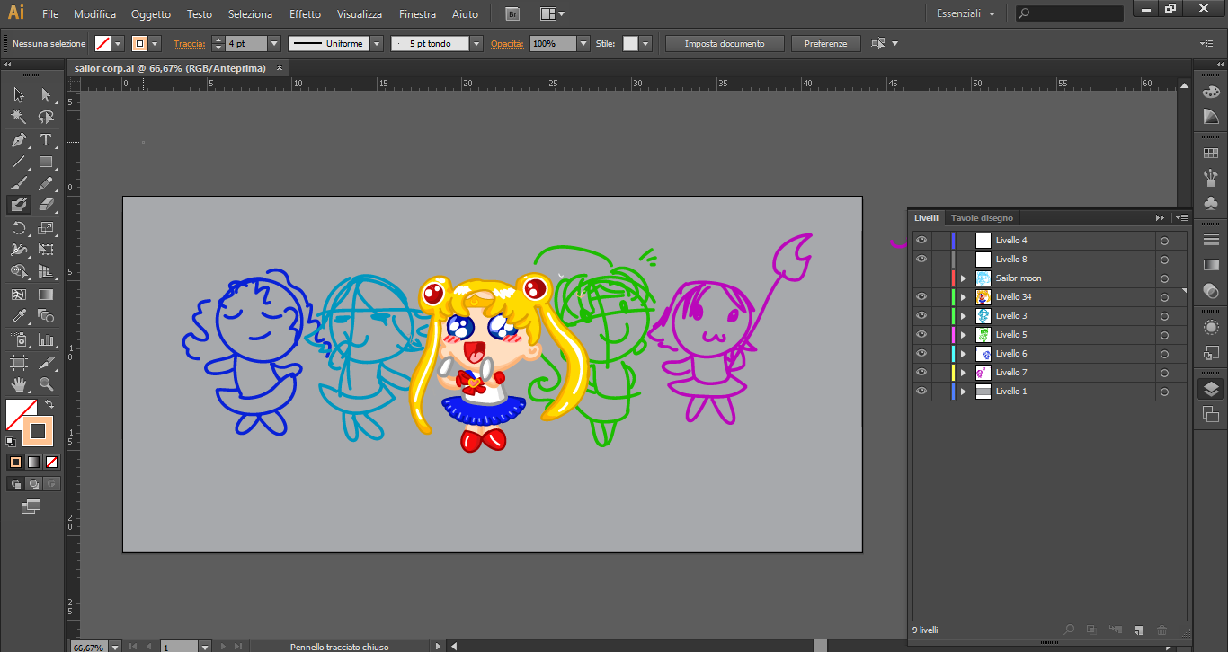Select the Direct Selection (white arrow) tool

tap(46, 94)
